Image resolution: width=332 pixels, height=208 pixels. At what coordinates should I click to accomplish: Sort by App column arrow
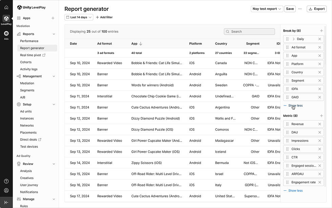tap(141, 44)
